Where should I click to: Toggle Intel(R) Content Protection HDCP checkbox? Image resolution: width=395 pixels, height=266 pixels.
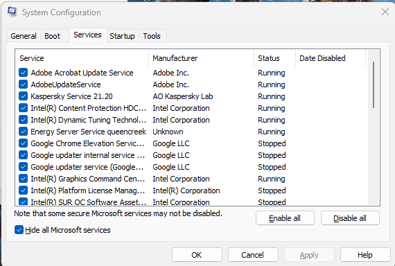pos(23,108)
